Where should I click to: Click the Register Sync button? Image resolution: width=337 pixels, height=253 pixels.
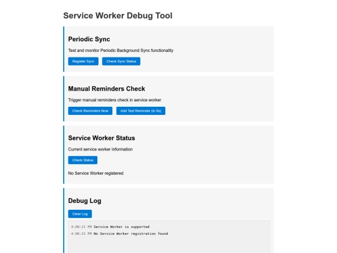83,61
